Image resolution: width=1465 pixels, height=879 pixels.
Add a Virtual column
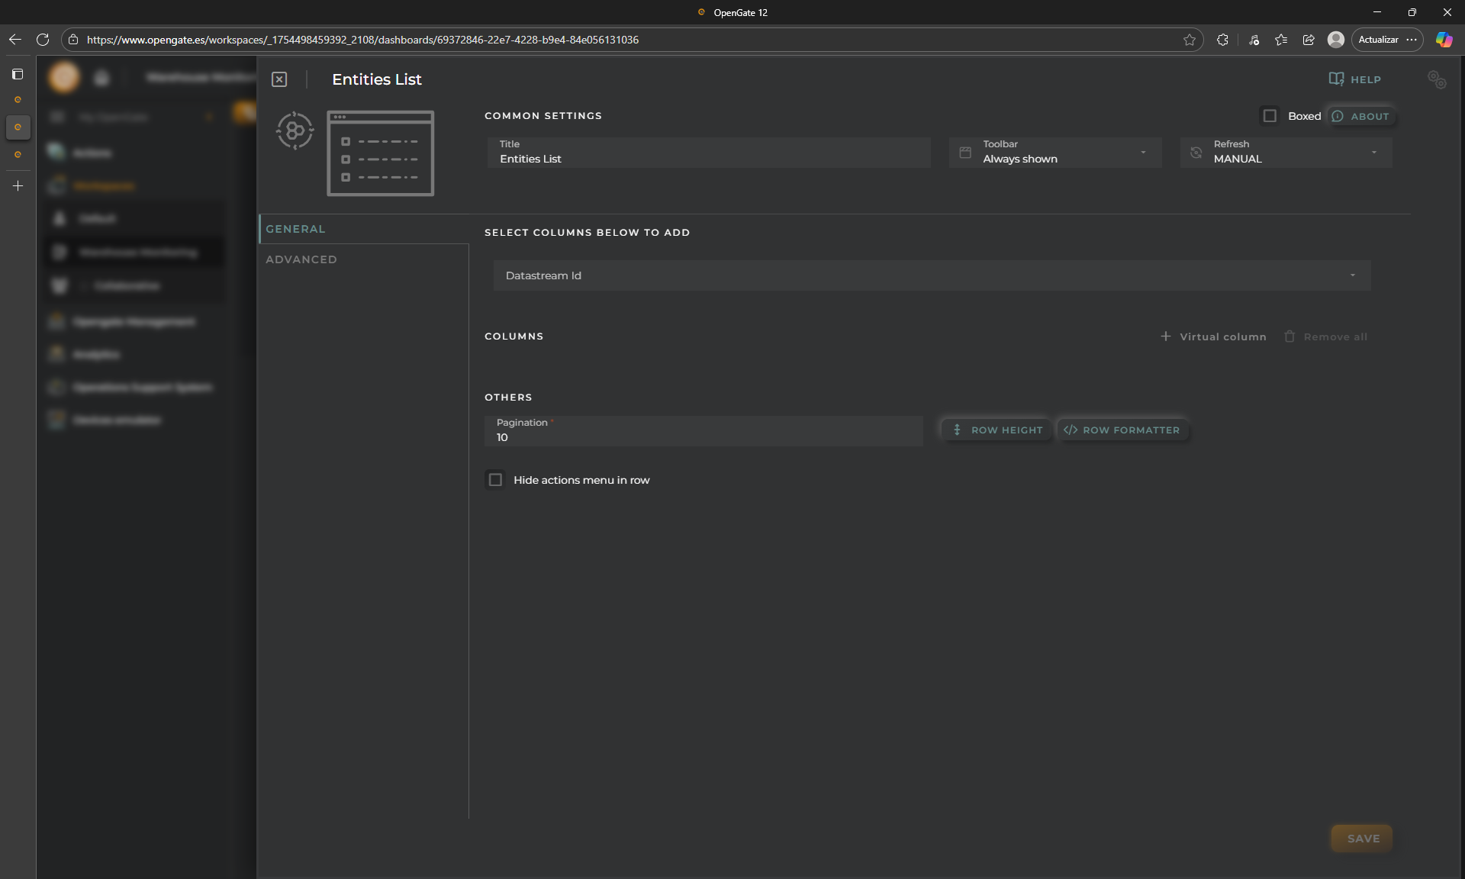click(1213, 336)
